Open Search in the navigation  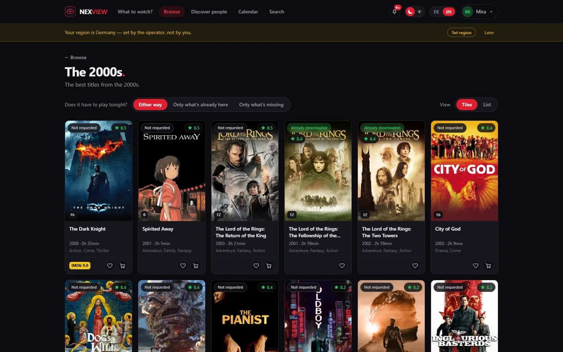point(277,12)
